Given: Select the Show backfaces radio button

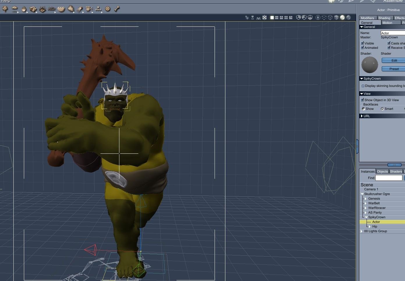Looking at the screenshot, I should (x=363, y=109).
